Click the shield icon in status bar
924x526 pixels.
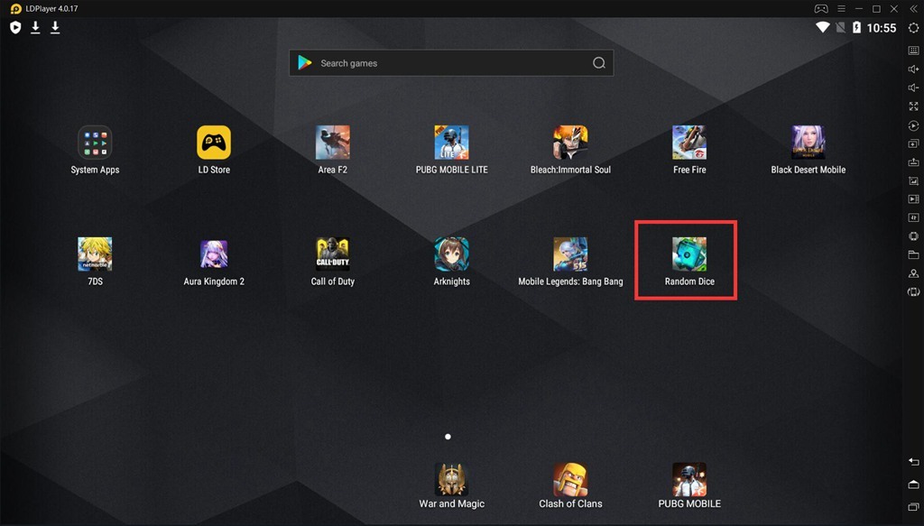15,27
